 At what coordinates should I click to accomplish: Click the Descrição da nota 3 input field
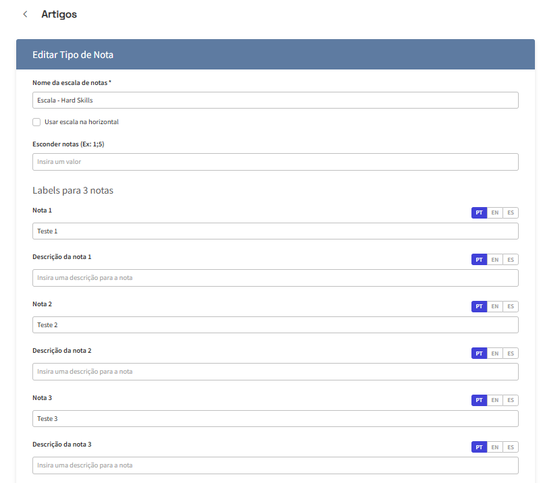pyautogui.click(x=275, y=465)
